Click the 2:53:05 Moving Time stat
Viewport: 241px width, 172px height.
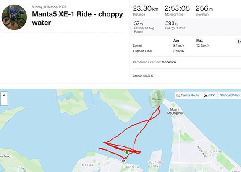[177, 10]
